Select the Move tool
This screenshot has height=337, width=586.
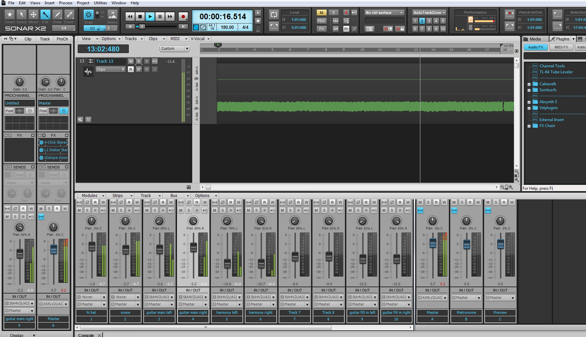tap(34, 15)
